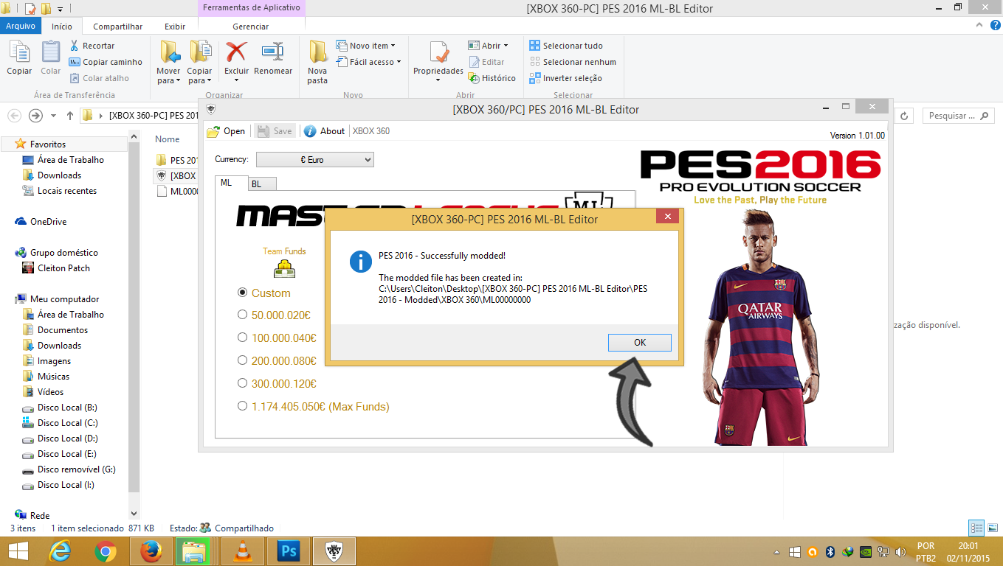Switch to Compartilhar ribbon tab
This screenshot has height=566, width=1003.
117,27
